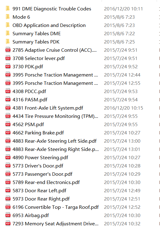
Task: Click PDF icon of 6196 Convertible Top - Targa Roof
Action: 8,207
